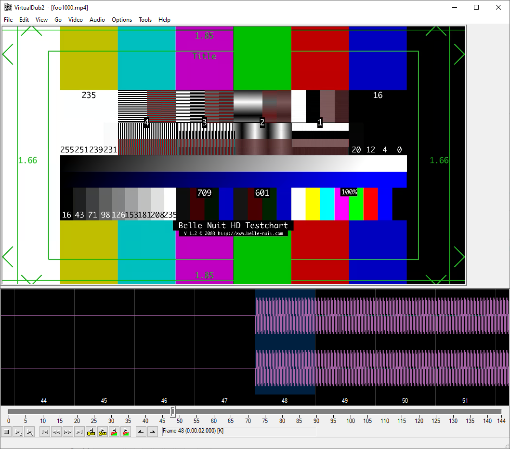The width and height of the screenshot is (510, 449).
Task: Jump to the end of the video
Action: (79, 432)
